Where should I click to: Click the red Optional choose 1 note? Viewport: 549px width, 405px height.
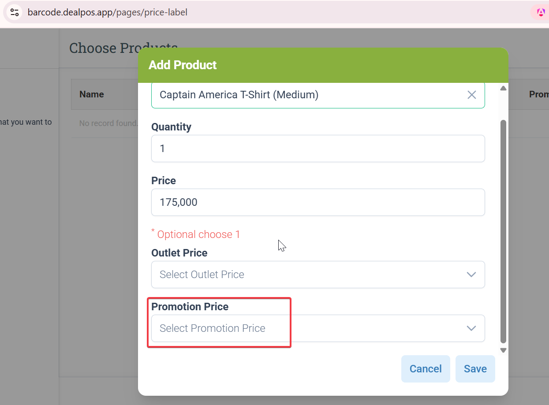(198, 234)
